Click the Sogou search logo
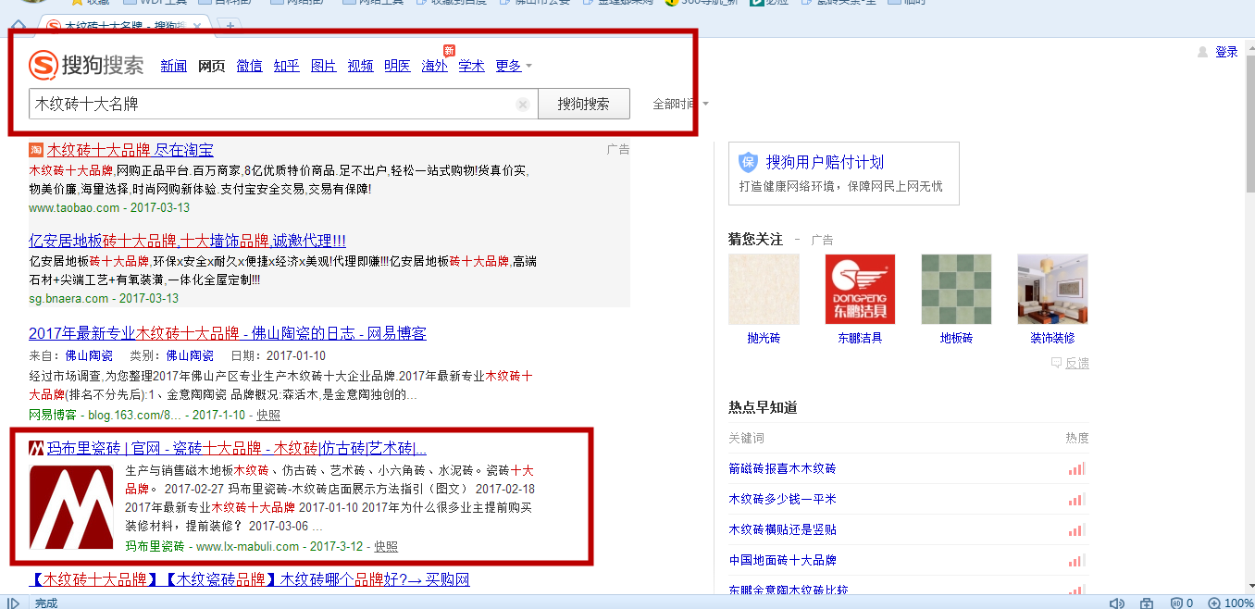 click(x=86, y=65)
